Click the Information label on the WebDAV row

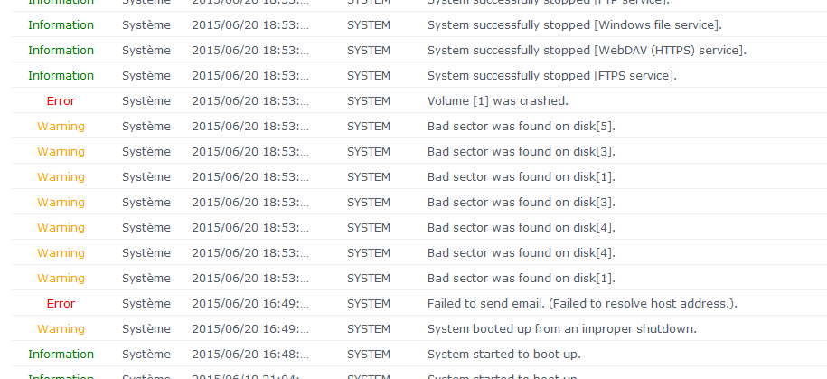tap(61, 50)
